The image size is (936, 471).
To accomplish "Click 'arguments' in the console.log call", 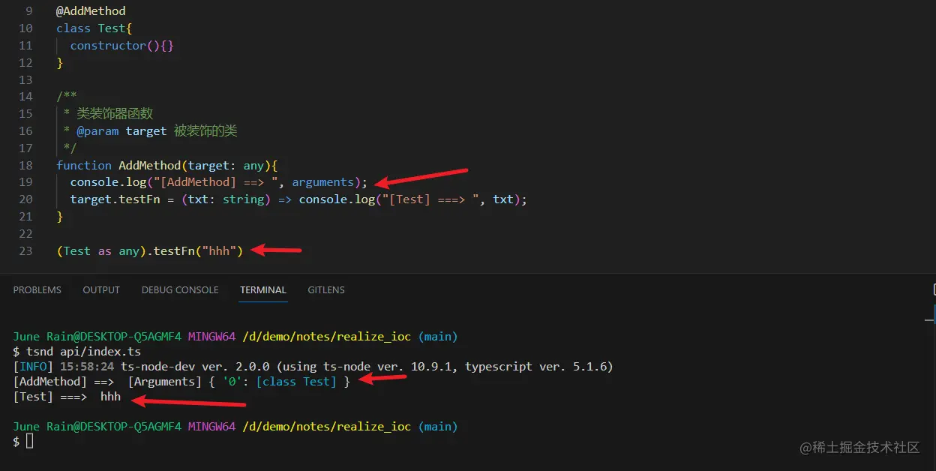I will tap(322, 182).
